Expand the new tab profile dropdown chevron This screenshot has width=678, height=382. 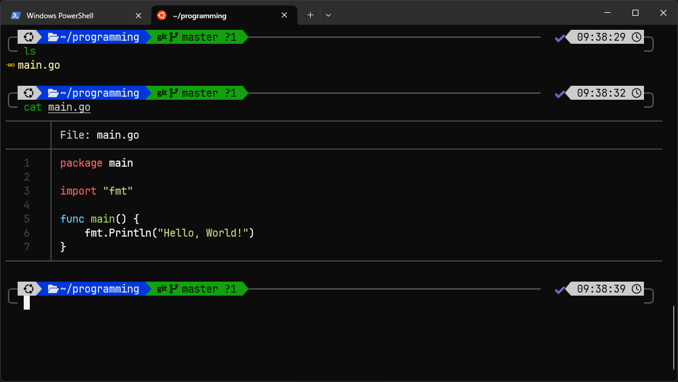click(328, 15)
